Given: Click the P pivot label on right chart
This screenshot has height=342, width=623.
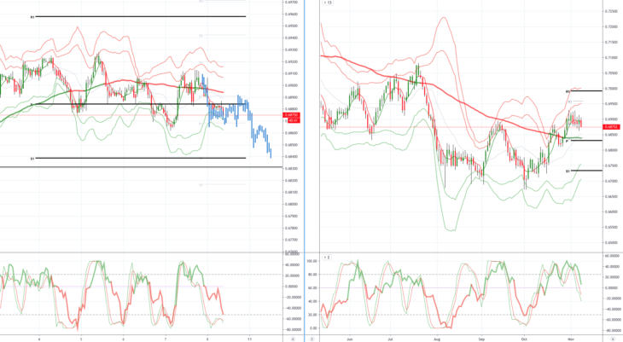Looking at the screenshot, I should click(x=567, y=141).
